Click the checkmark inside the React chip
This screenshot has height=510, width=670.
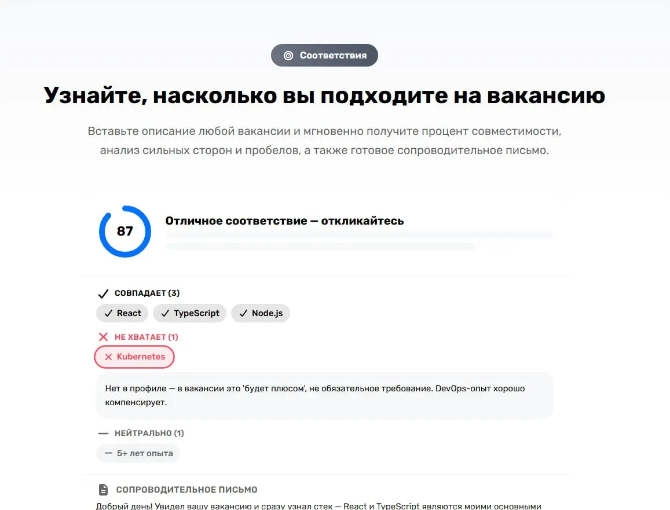pyautogui.click(x=108, y=313)
